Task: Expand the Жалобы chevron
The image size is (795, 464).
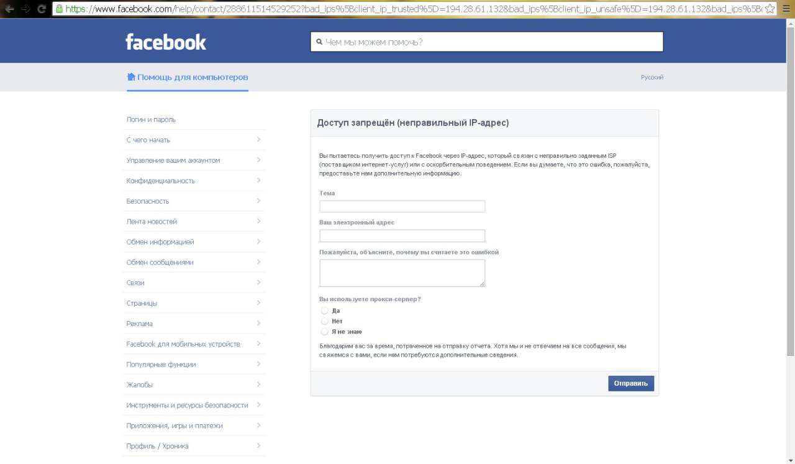Action: [x=258, y=384]
